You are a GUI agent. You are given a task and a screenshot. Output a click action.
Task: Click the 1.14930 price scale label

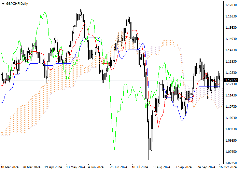(x=231, y=39)
